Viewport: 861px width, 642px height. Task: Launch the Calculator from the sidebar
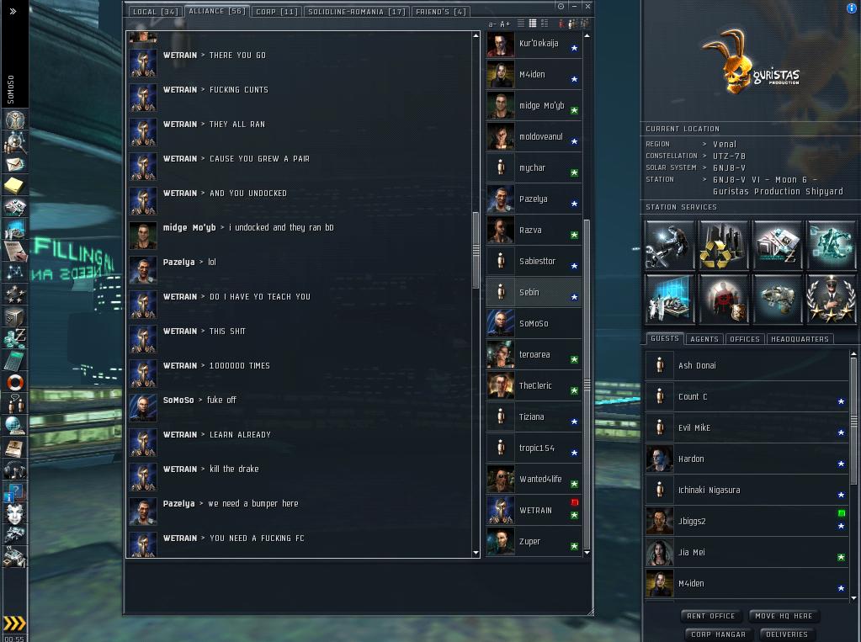coord(15,361)
